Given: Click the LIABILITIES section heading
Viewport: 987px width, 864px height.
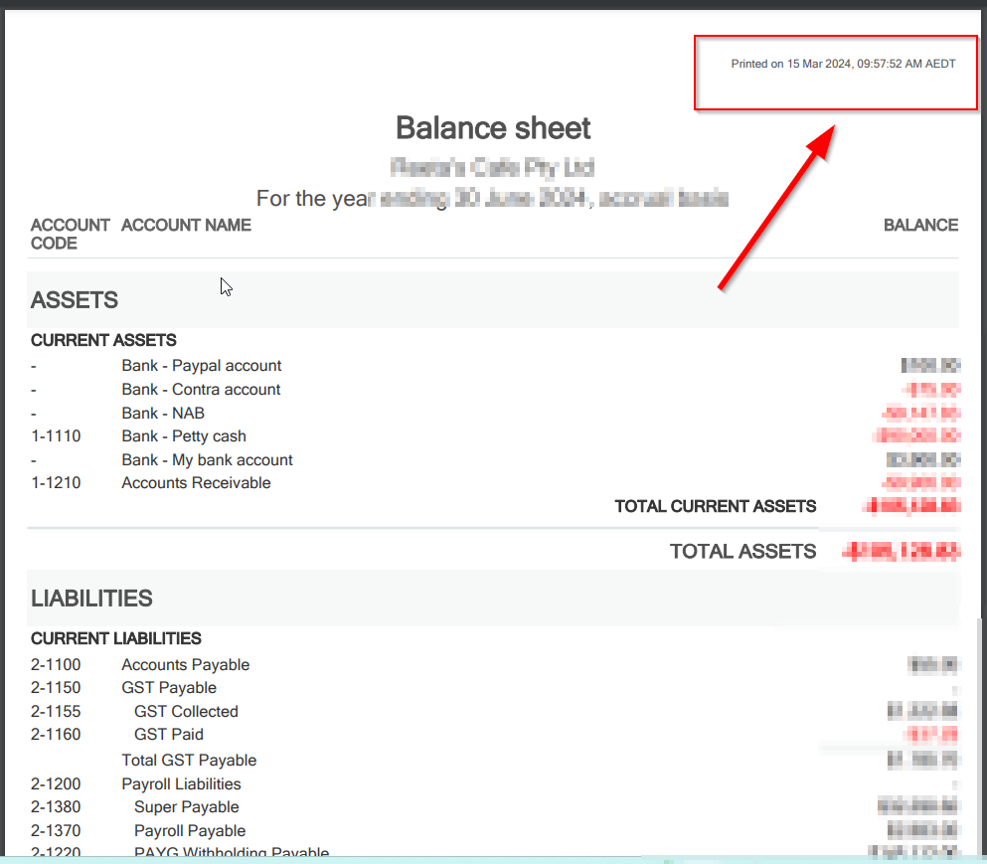Looking at the screenshot, I should 91,599.
